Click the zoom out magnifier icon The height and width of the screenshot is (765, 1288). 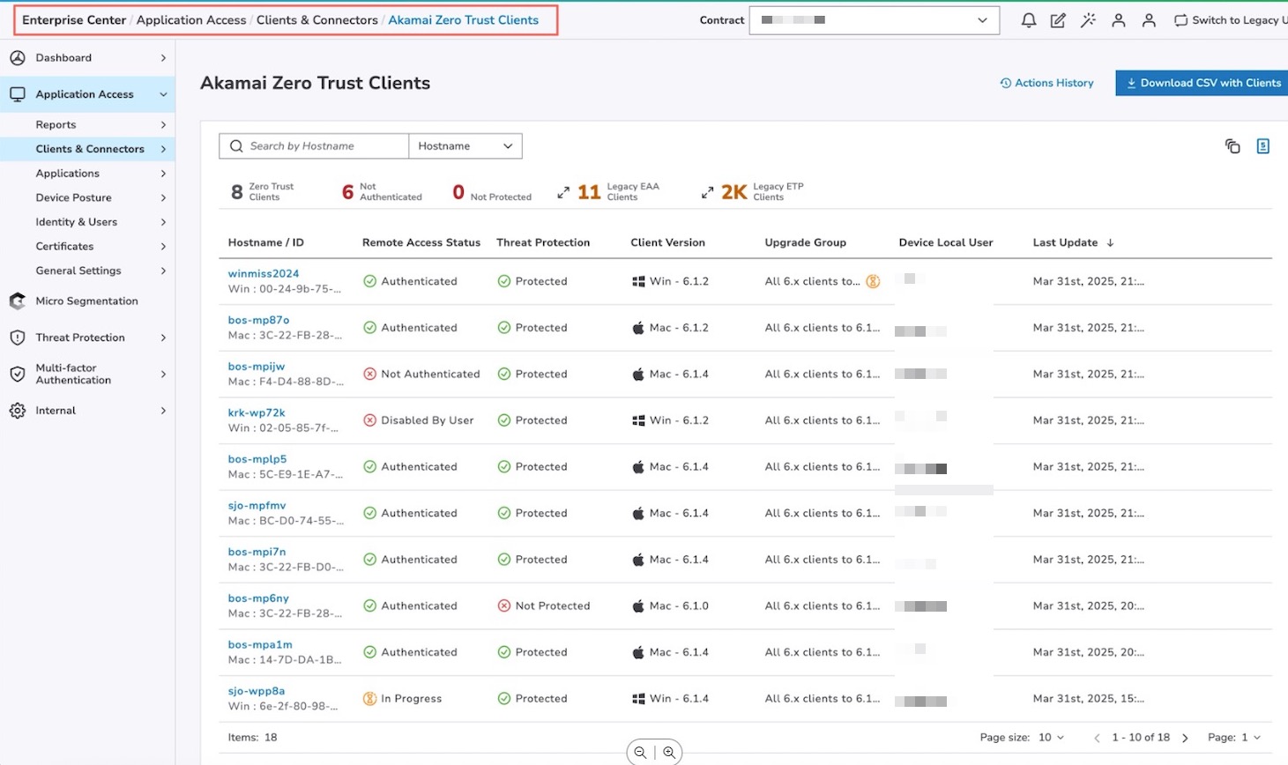pyautogui.click(x=640, y=752)
